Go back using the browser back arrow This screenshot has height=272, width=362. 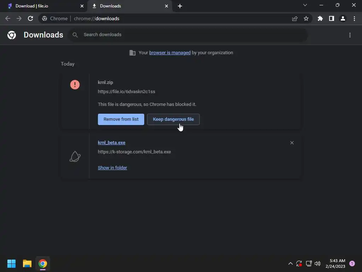click(x=8, y=18)
